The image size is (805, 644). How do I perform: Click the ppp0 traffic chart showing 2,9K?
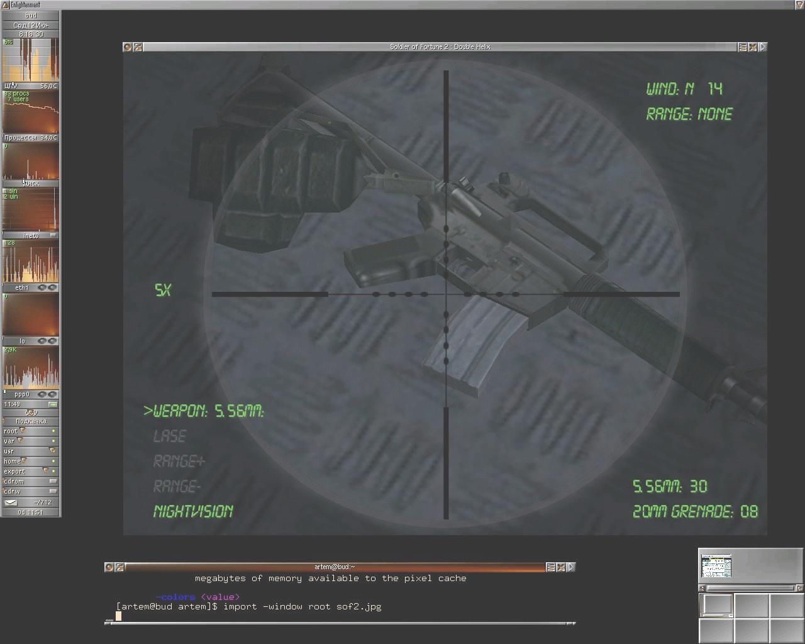click(x=30, y=368)
